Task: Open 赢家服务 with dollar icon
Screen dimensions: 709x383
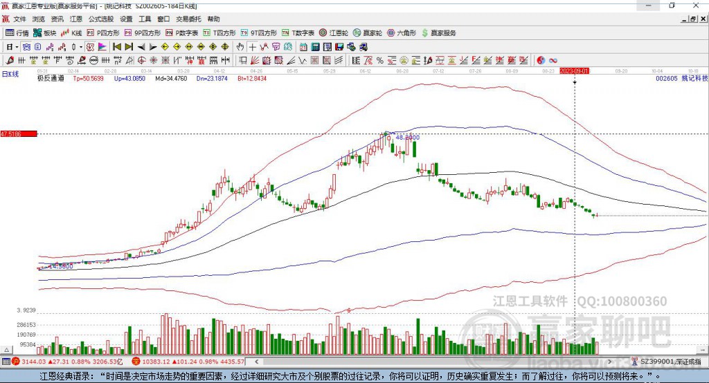Action: tap(438, 33)
